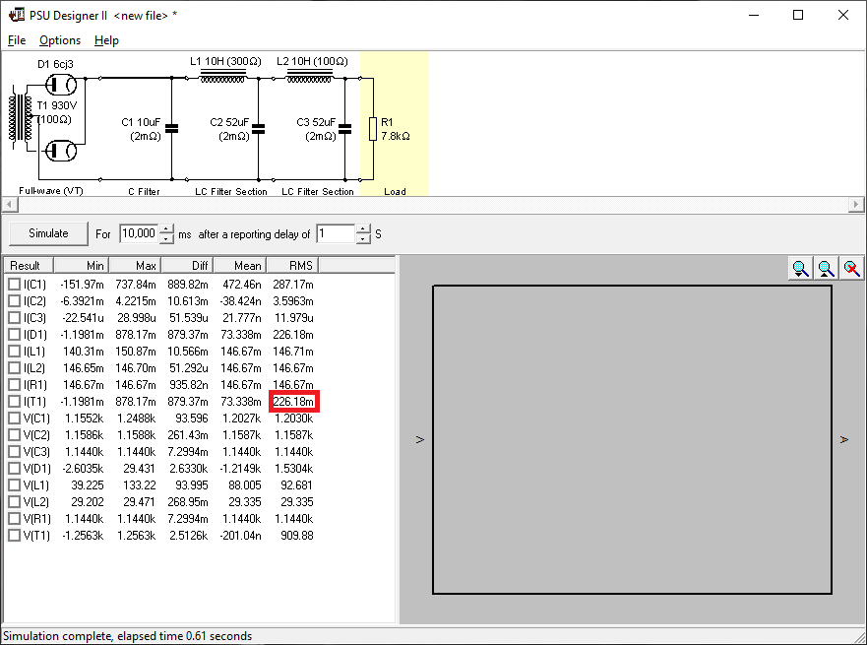Screen dimensions: 867x645
Task: Click the V(C2) RMS value 1.1587k
Action: (293, 435)
